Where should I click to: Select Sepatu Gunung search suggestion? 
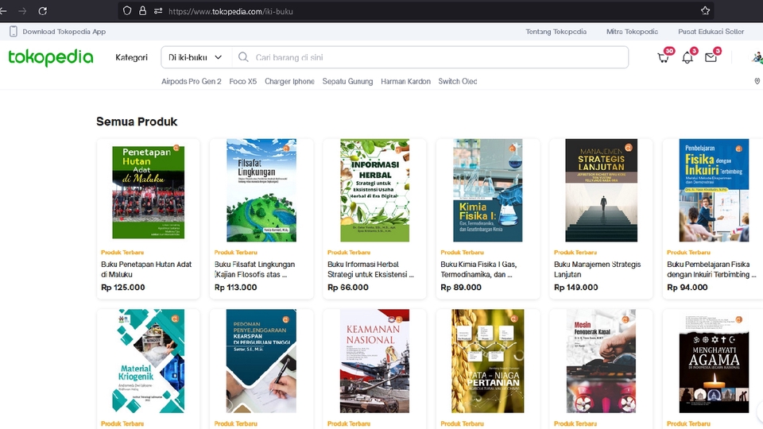coord(347,81)
